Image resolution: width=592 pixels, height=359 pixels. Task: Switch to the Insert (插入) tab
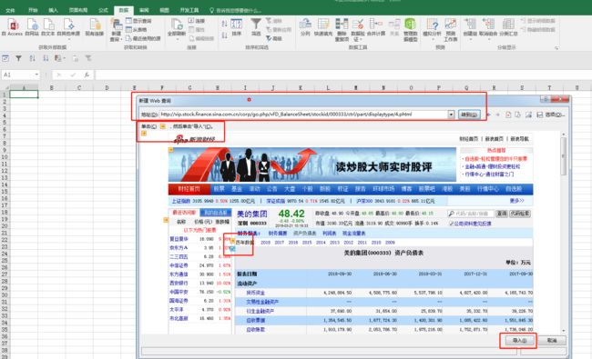pos(53,10)
